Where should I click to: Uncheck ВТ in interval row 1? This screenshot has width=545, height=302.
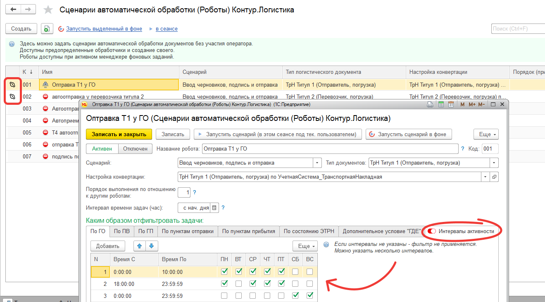pos(238,271)
